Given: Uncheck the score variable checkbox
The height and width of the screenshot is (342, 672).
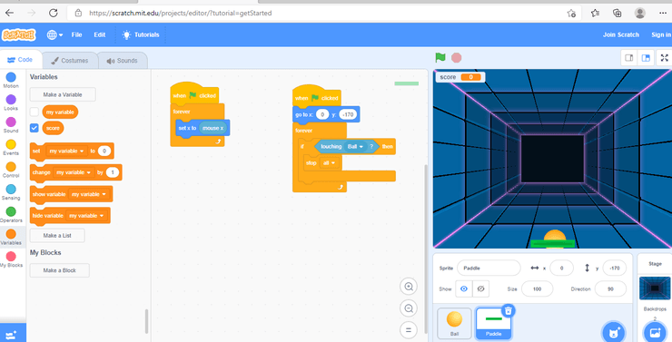Looking at the screenshot, I should (x=35, y=128).
